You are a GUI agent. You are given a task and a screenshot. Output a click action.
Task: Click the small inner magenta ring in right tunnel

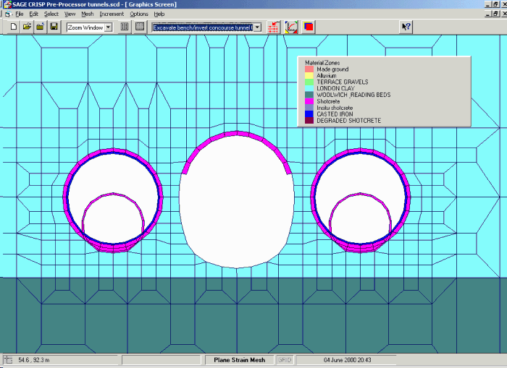tap(361, 194)
